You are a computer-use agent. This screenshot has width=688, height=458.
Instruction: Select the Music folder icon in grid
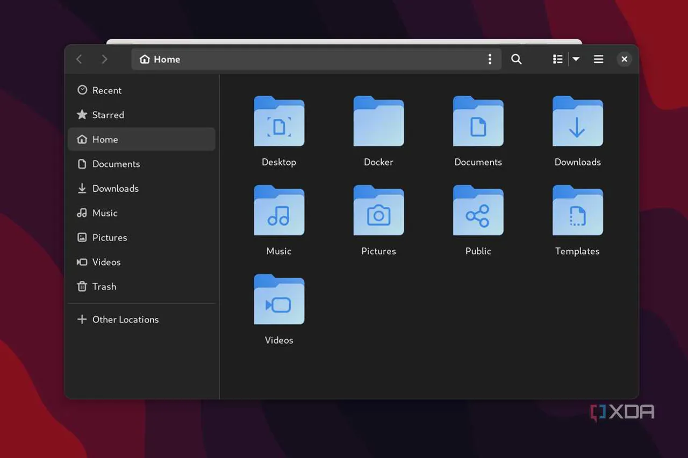click(x=279, y=210)
